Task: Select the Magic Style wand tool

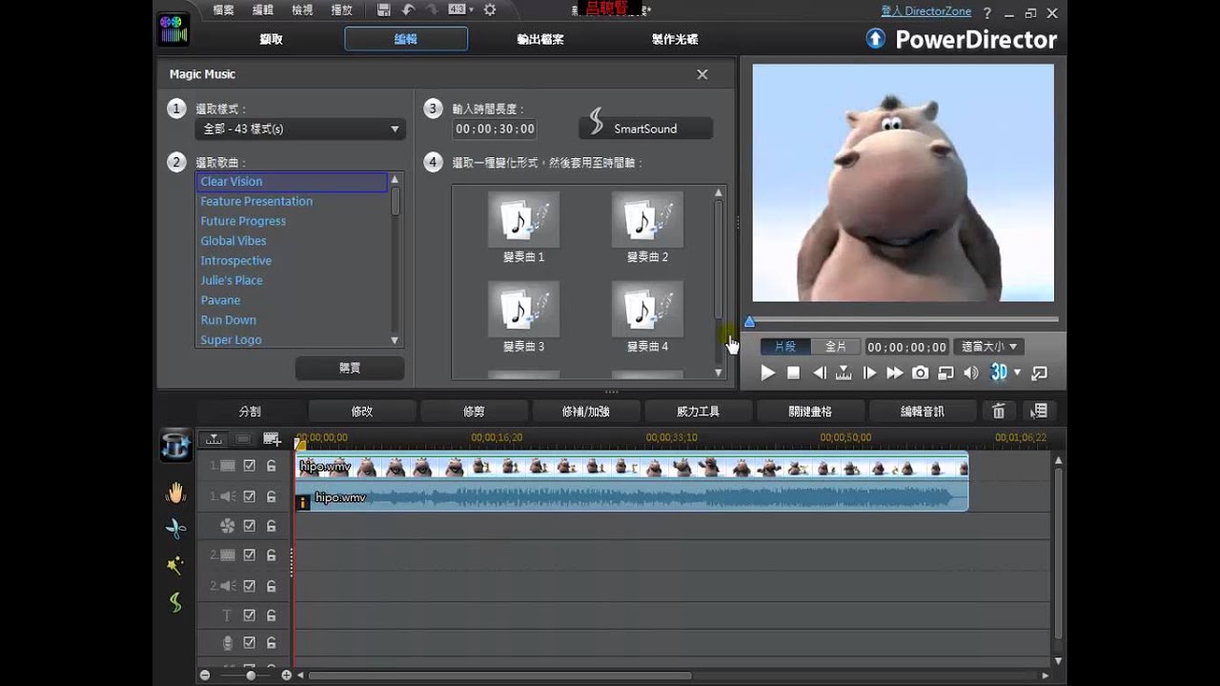Action: tap(175, 566)
